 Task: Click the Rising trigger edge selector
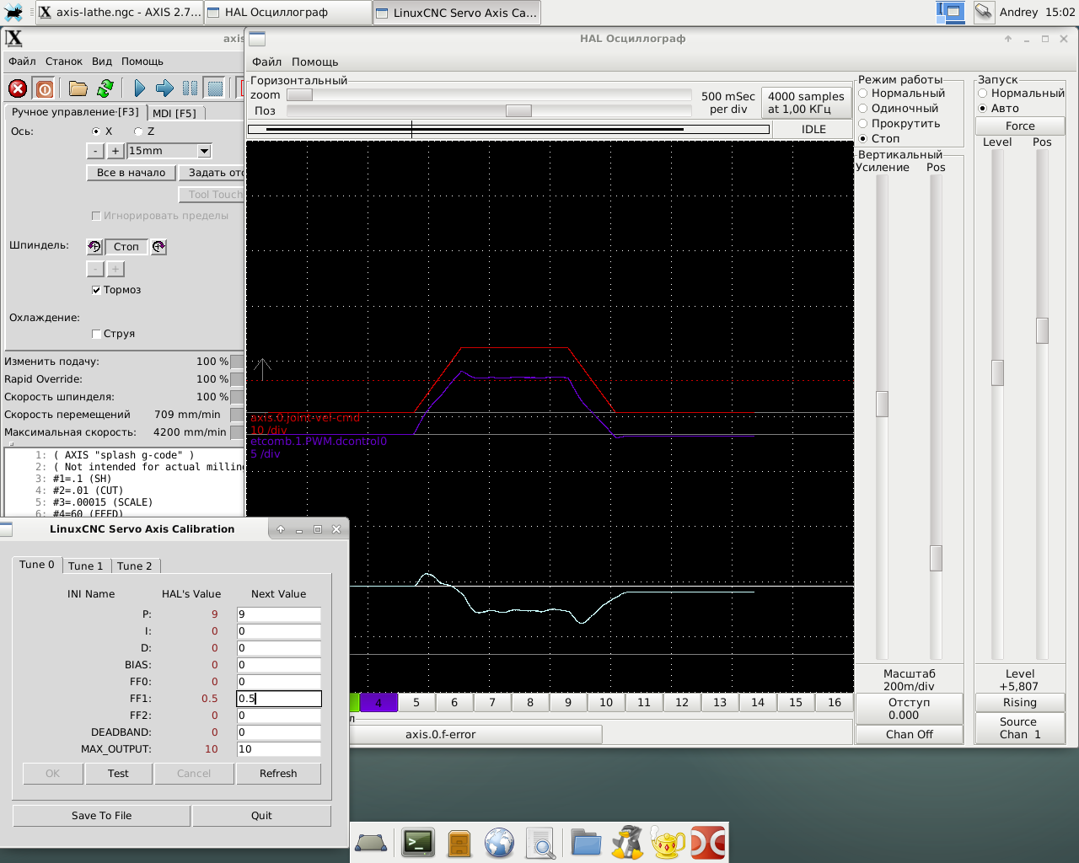coord(1019,703)
